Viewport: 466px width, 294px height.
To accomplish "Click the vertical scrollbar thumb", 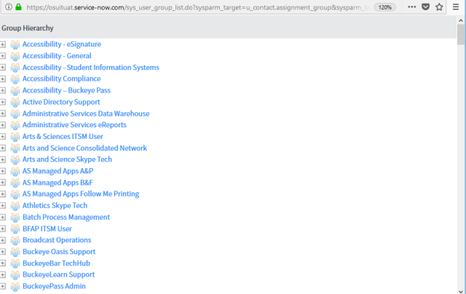I will [x=461, y=34].
